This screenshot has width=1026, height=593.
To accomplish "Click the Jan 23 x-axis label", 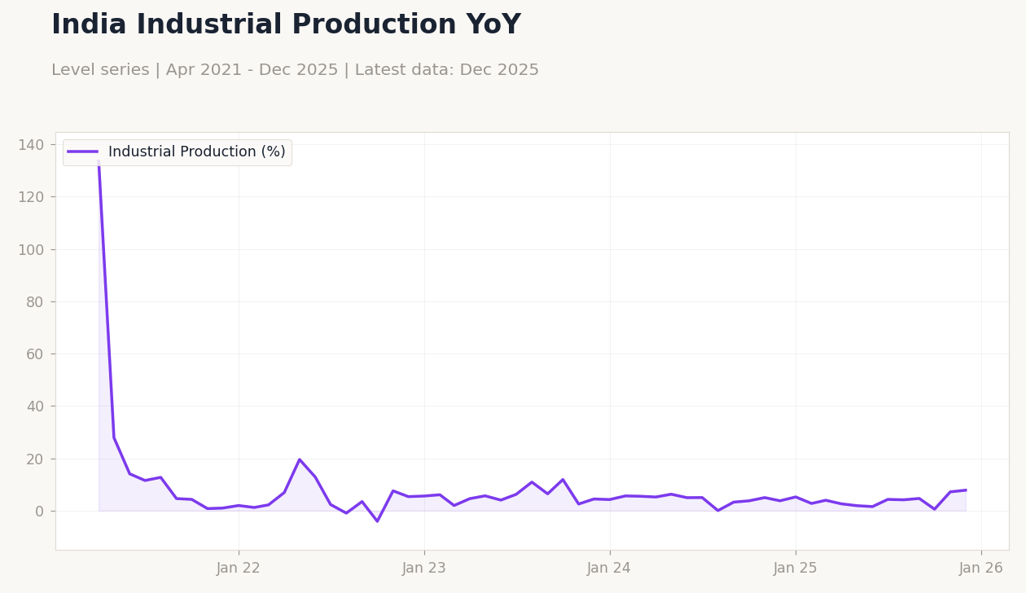I will tap(424, 569).
